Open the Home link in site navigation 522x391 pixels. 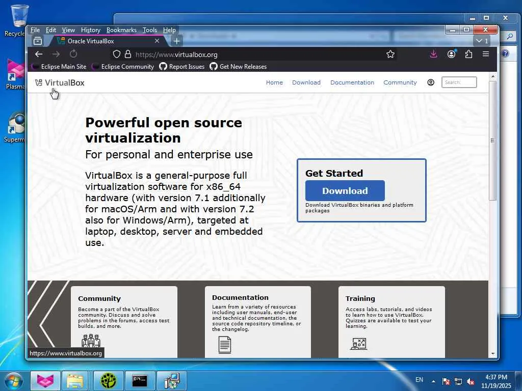pyautogui.click(x=274, y=82)
